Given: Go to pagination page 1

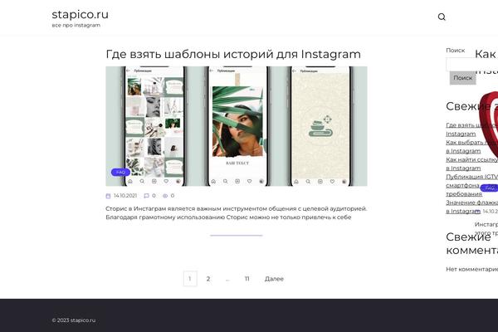Looking at the screenshot, I should [x=190, y=279].
